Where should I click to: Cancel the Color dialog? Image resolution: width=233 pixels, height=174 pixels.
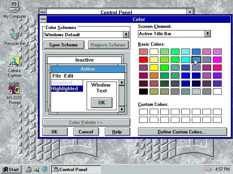[x=86, y=132]
